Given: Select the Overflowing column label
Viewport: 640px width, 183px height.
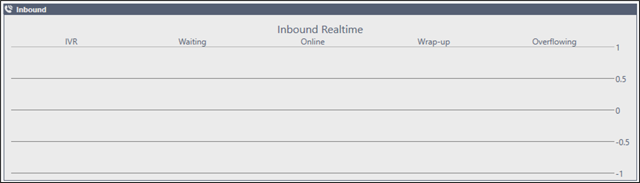Looking at the screenshot, I should (x=554, y=42).
